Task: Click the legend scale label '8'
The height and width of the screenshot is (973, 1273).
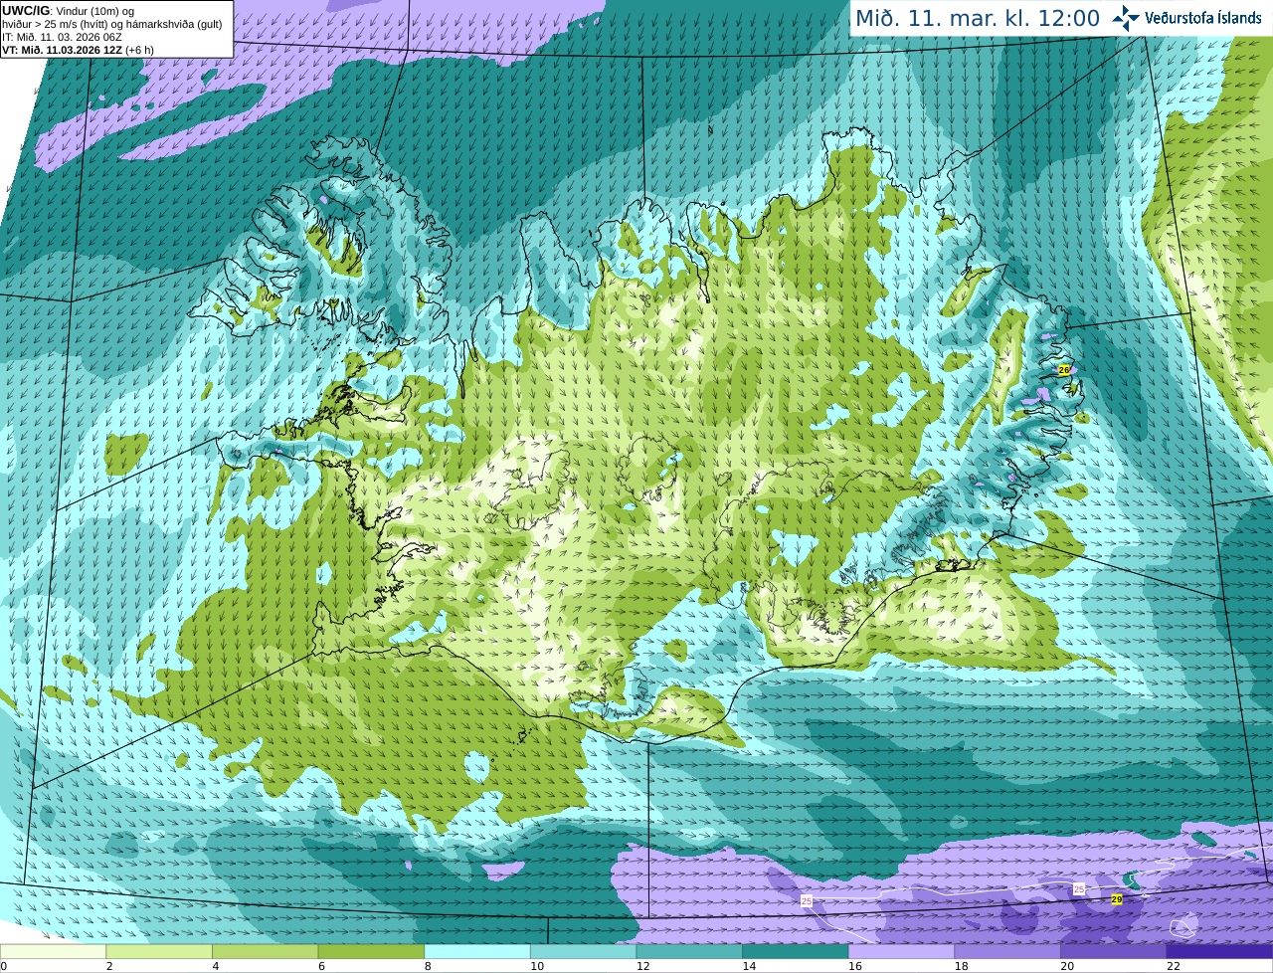Action: 428,966
